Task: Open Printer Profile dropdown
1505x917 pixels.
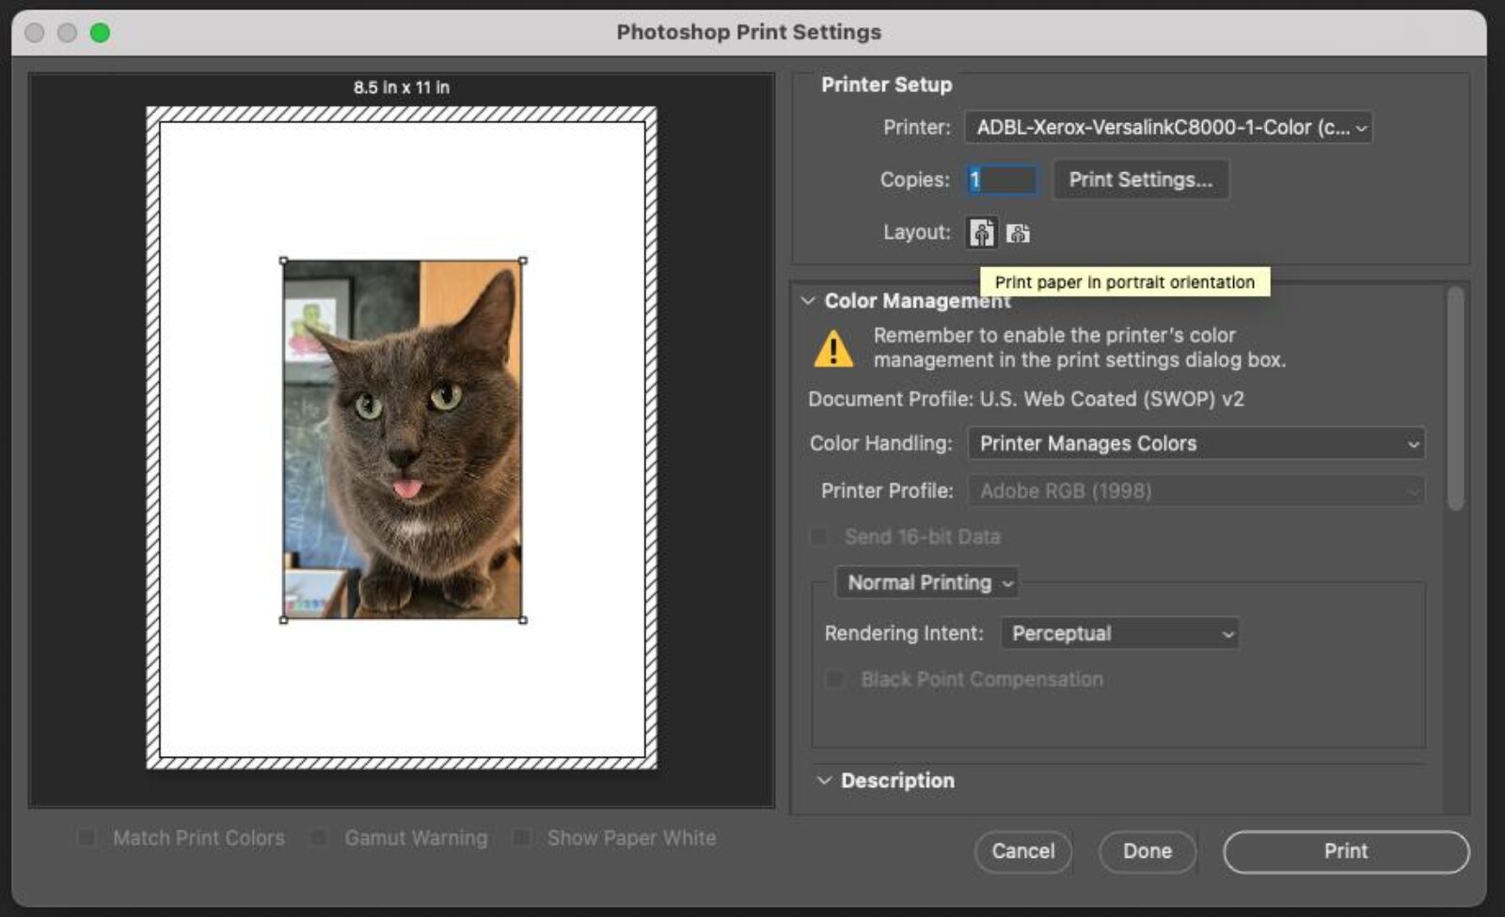Action: [1196, 491]
